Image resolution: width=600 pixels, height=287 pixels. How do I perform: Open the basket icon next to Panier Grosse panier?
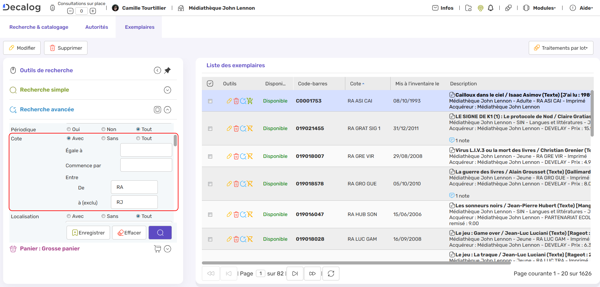157,249
